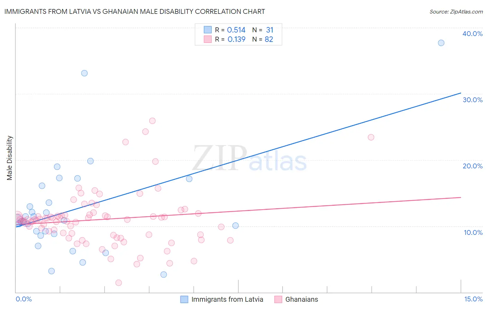487x309 pixels.
Task: Select the Immigrants from Latvia legend label
Action: point(227,299)
